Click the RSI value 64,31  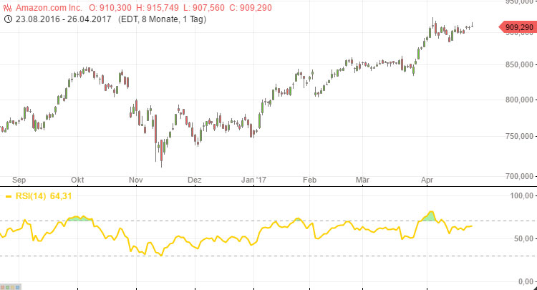[61, 196]
